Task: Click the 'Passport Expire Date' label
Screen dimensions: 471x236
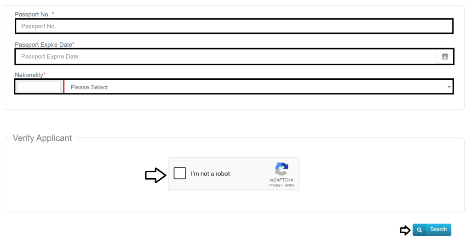Action: click(x=43, y=44)
